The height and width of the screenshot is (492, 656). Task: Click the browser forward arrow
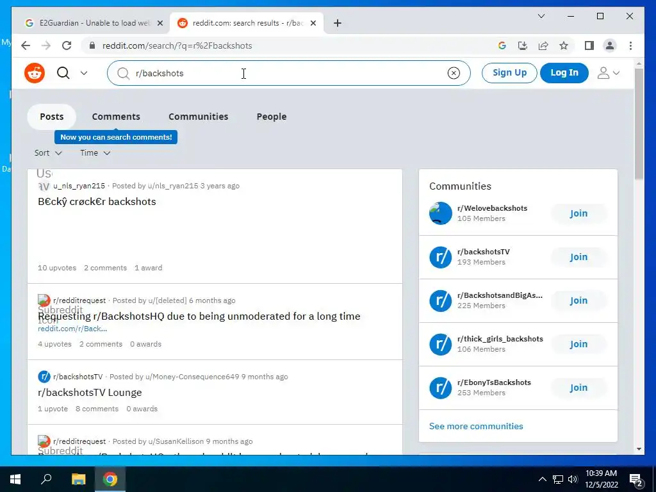pos(46,45)
